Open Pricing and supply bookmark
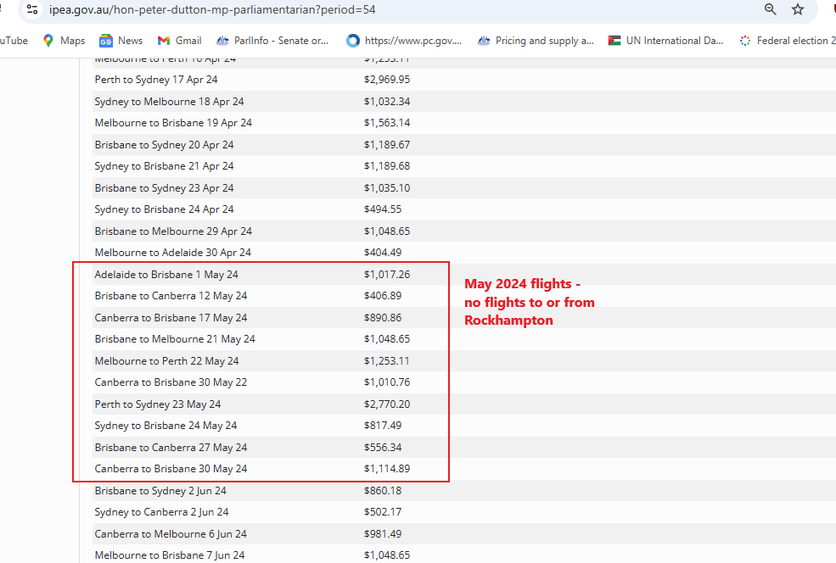Viewport: 836px width, 563px height. (x=536, y=41)
